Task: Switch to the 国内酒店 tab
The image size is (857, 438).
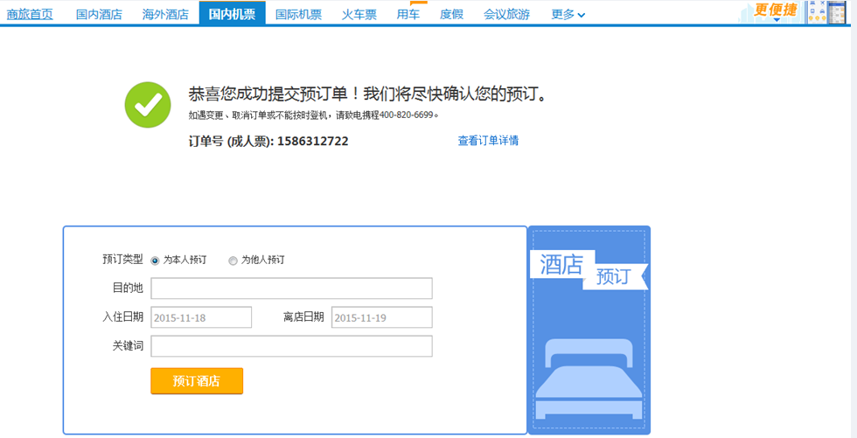Action: (x=99, y=15)
